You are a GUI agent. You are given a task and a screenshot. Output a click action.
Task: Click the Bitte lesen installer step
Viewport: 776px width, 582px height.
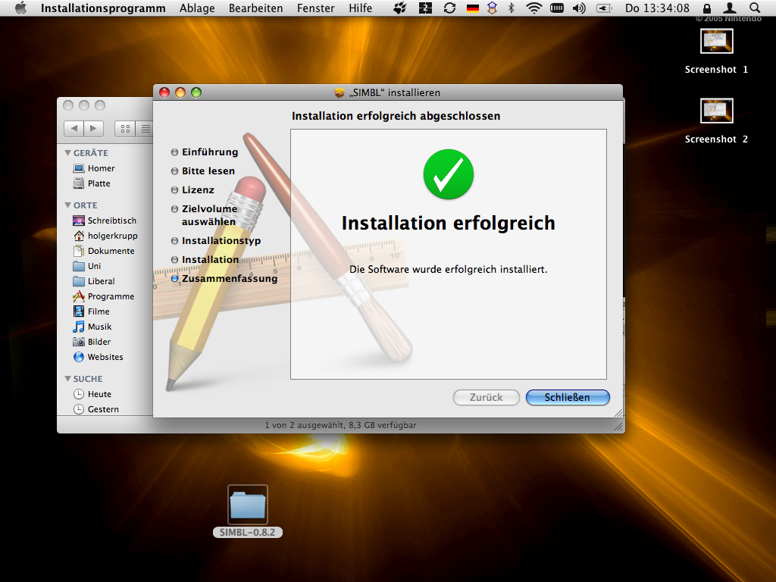coord(203,171)
